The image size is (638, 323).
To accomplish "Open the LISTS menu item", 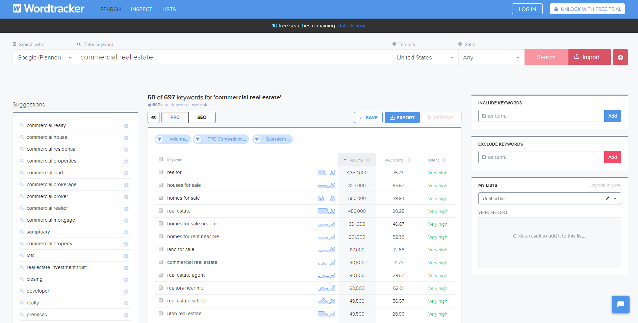I will pyautogui.click(x=169, y=9).
